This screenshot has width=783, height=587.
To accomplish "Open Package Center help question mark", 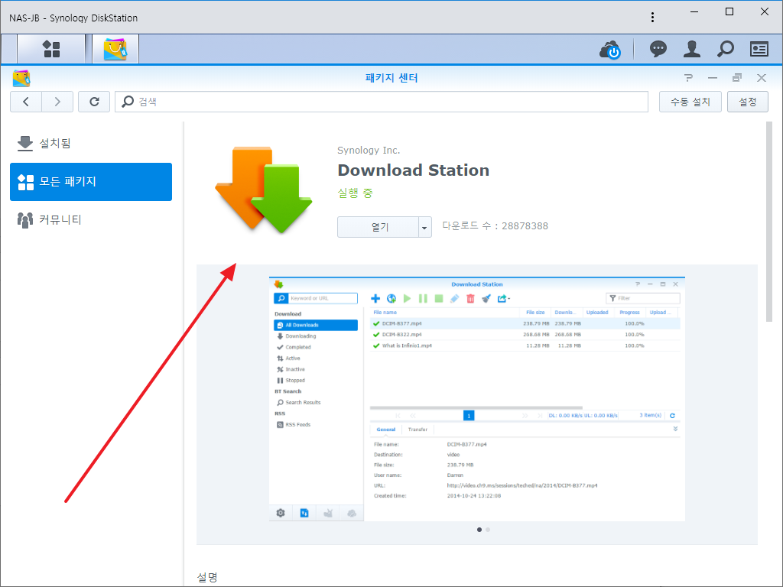I will (x=689, y=78).
